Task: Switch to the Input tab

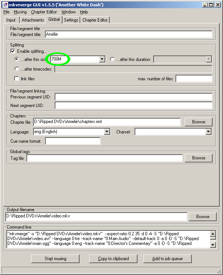Action: 11,20
